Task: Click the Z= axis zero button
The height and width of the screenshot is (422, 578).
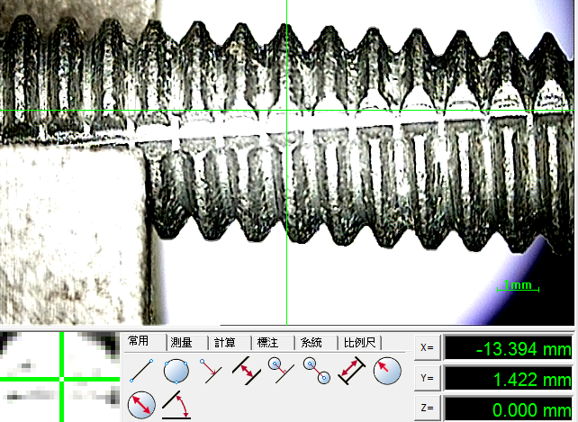Action: 427,408
